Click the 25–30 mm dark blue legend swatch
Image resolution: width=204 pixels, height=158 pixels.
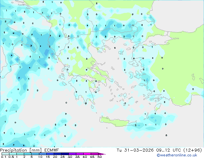coord(65,154)
